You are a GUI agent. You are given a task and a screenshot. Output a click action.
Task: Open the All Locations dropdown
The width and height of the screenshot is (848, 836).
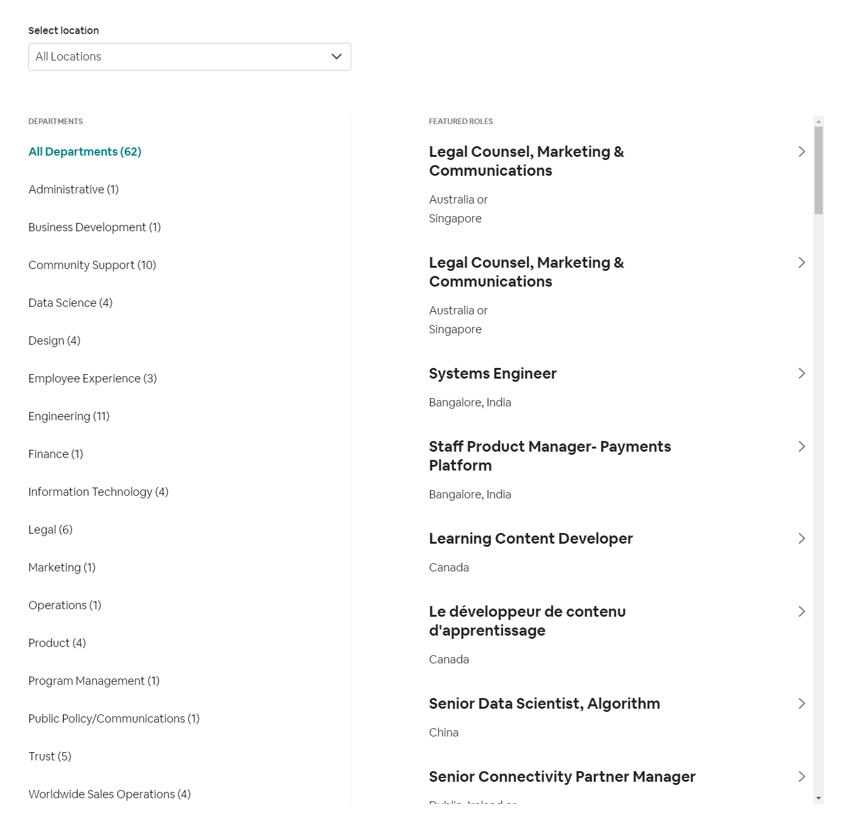point(189,57)
